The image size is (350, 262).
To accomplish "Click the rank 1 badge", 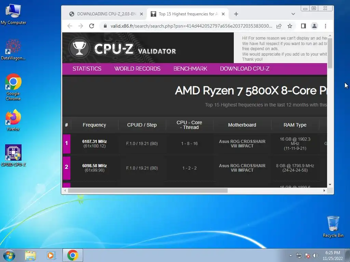I will 67,144.
